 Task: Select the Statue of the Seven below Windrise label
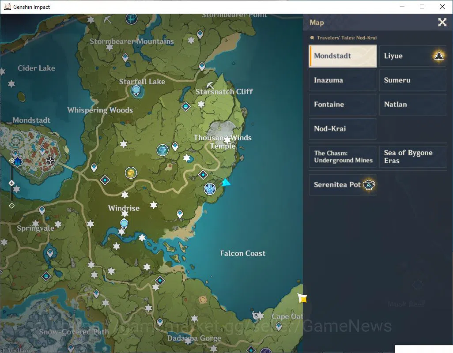point(124,223)
